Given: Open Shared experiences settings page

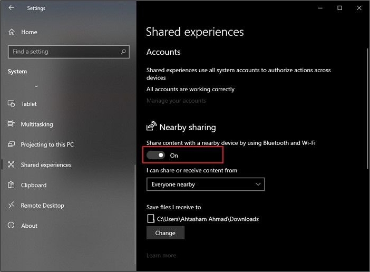Looking at the screenshot, I should (46, 165).
